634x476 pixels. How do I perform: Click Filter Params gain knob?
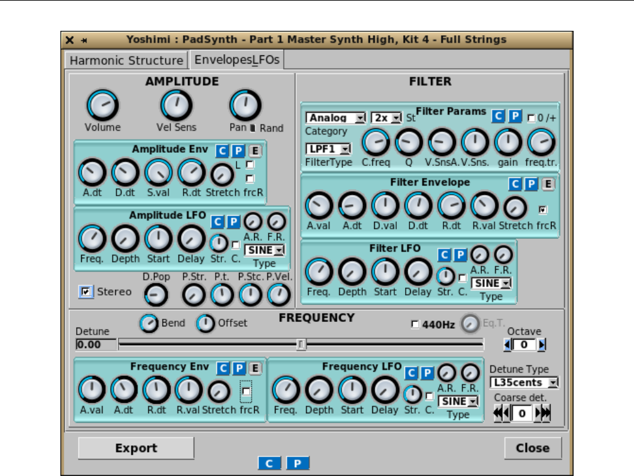(x=508, y=142)
